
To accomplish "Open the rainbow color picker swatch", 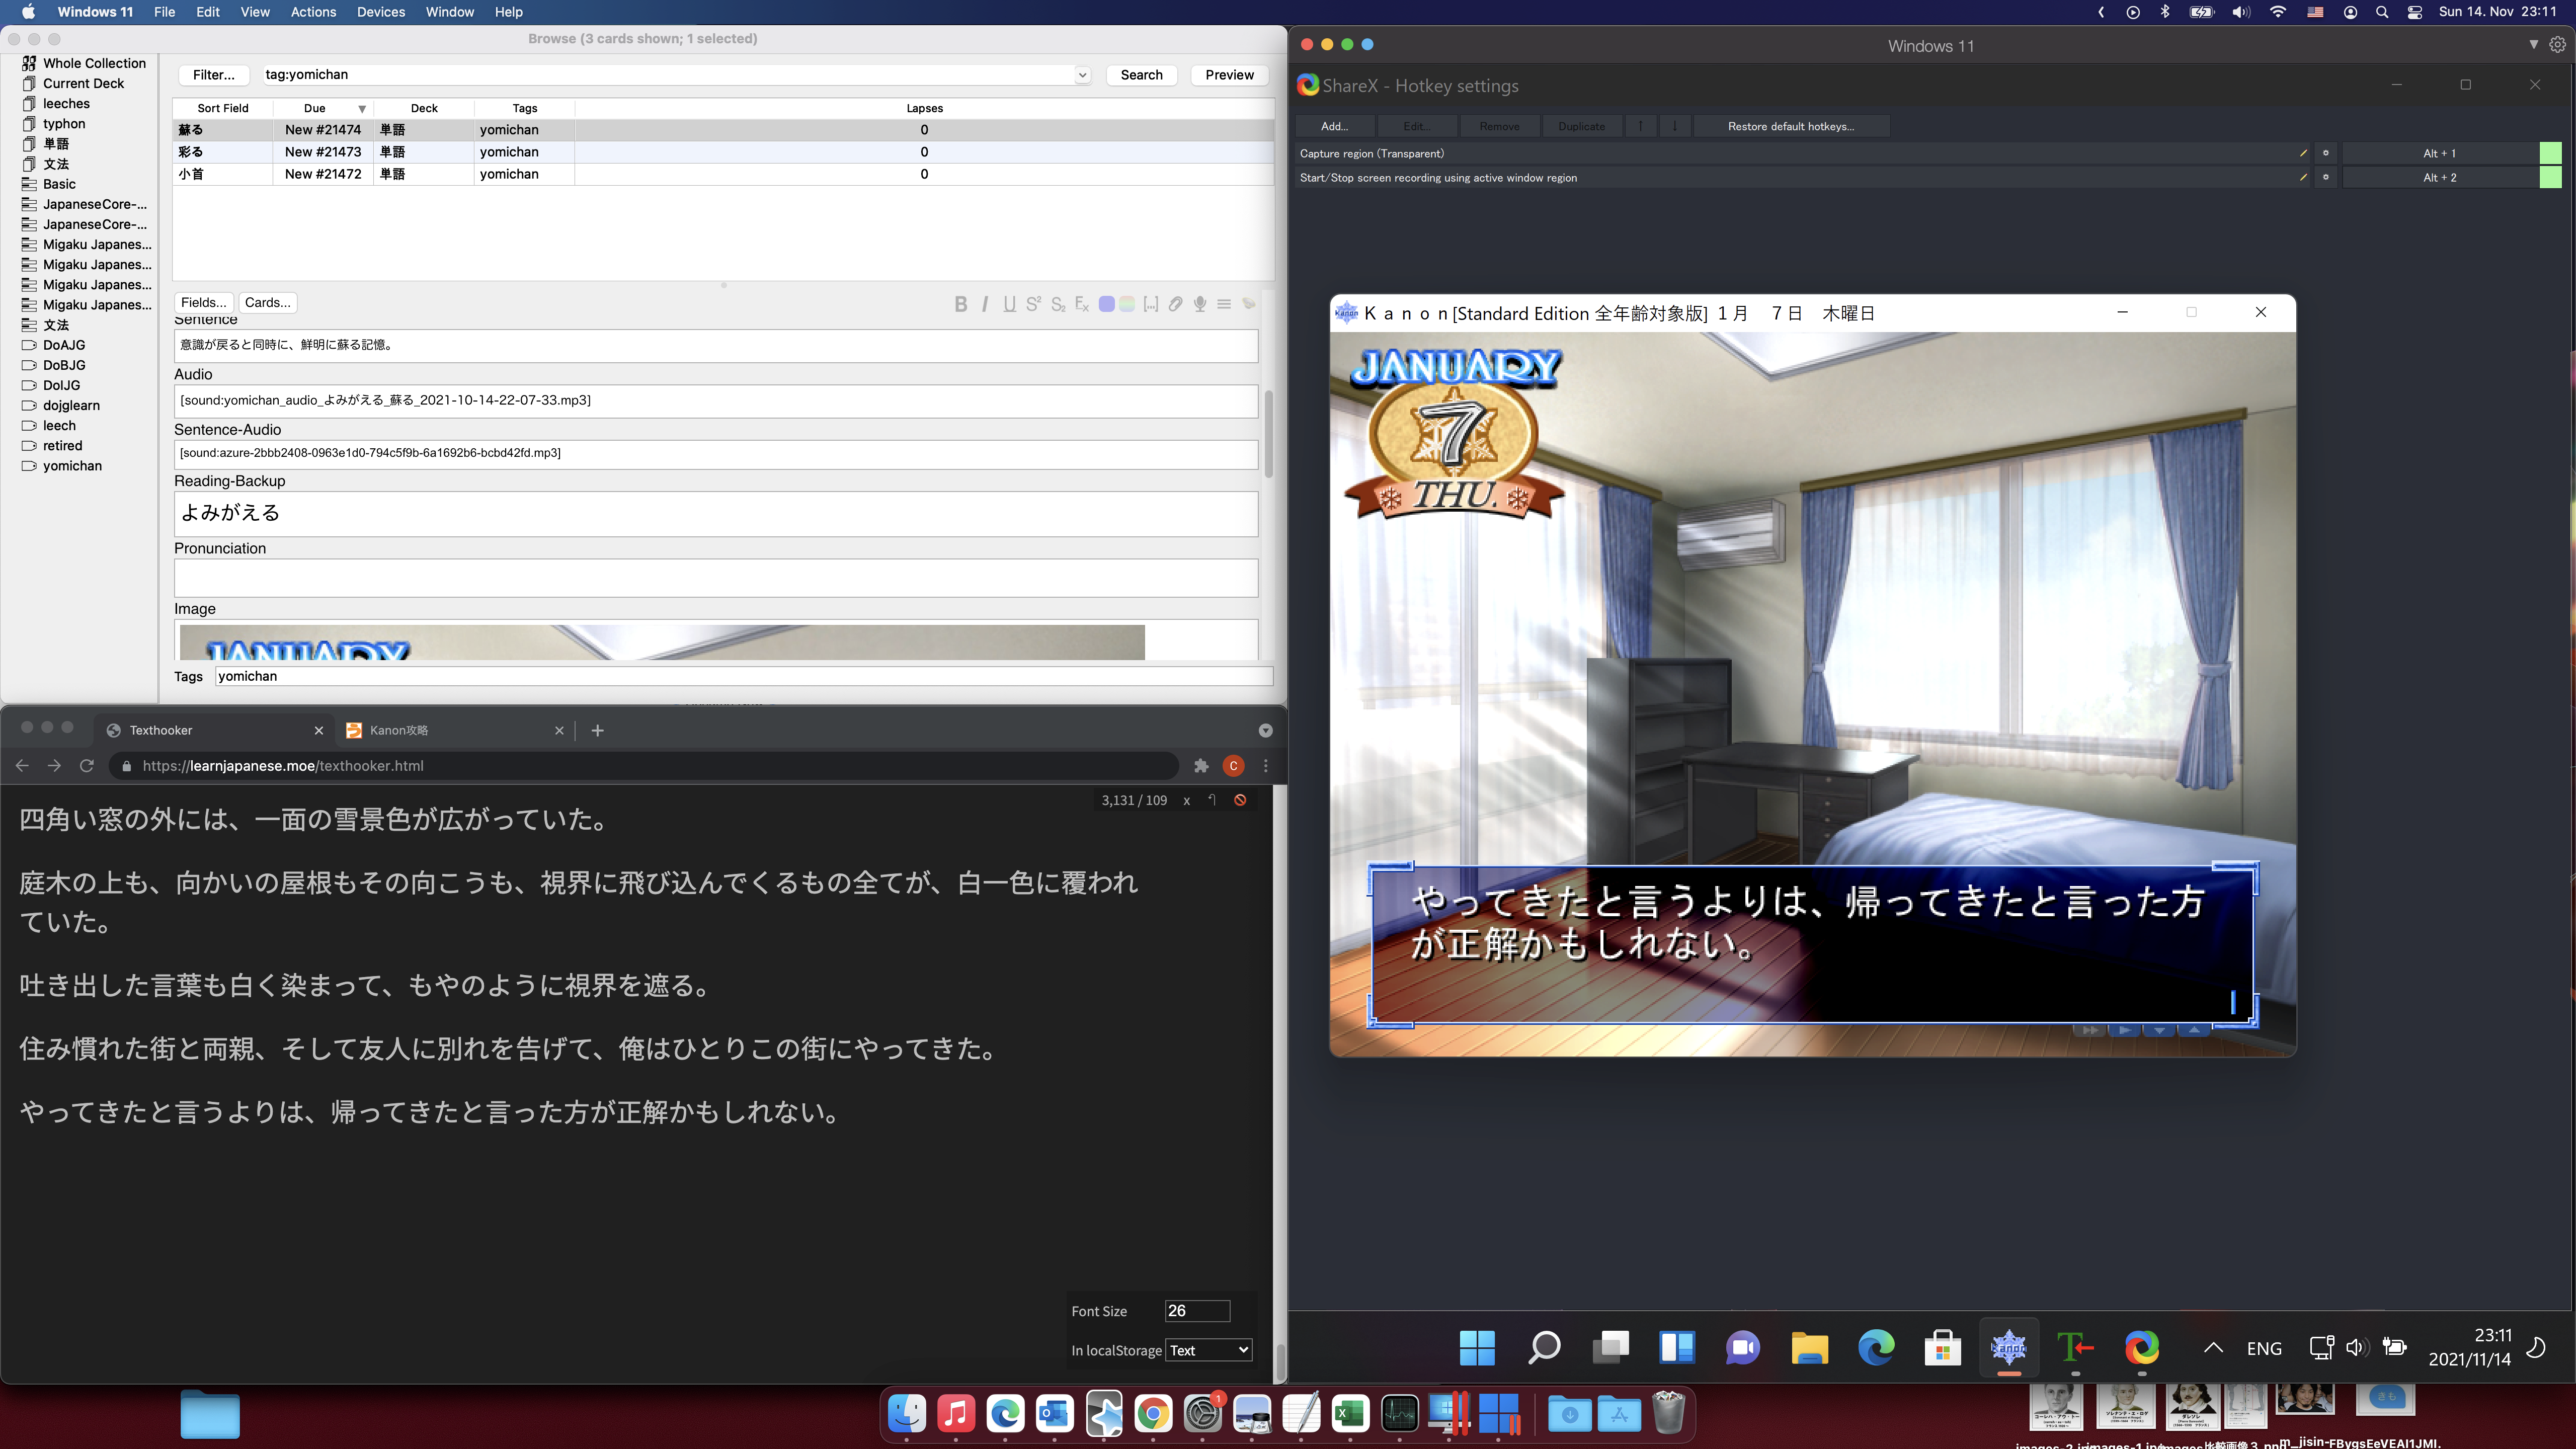I will pyautogui.click(x=1127, y=304).
